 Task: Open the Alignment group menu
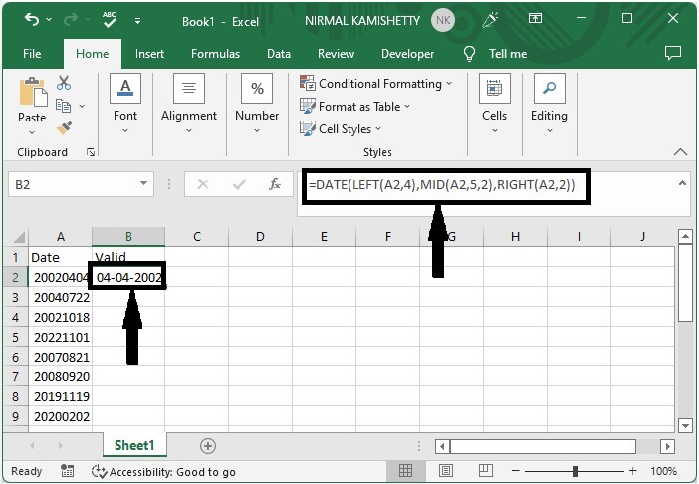click(189, 104)
